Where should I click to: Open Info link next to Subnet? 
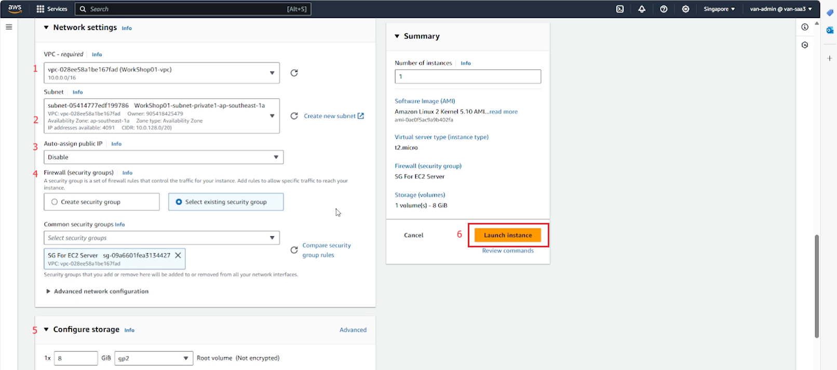click(77, 92)
